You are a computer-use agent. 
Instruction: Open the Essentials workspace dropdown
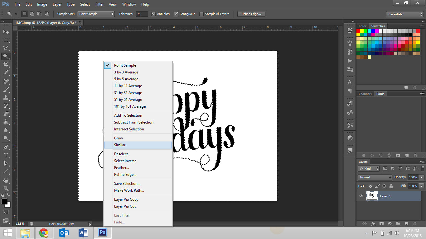tap(404, 14)
